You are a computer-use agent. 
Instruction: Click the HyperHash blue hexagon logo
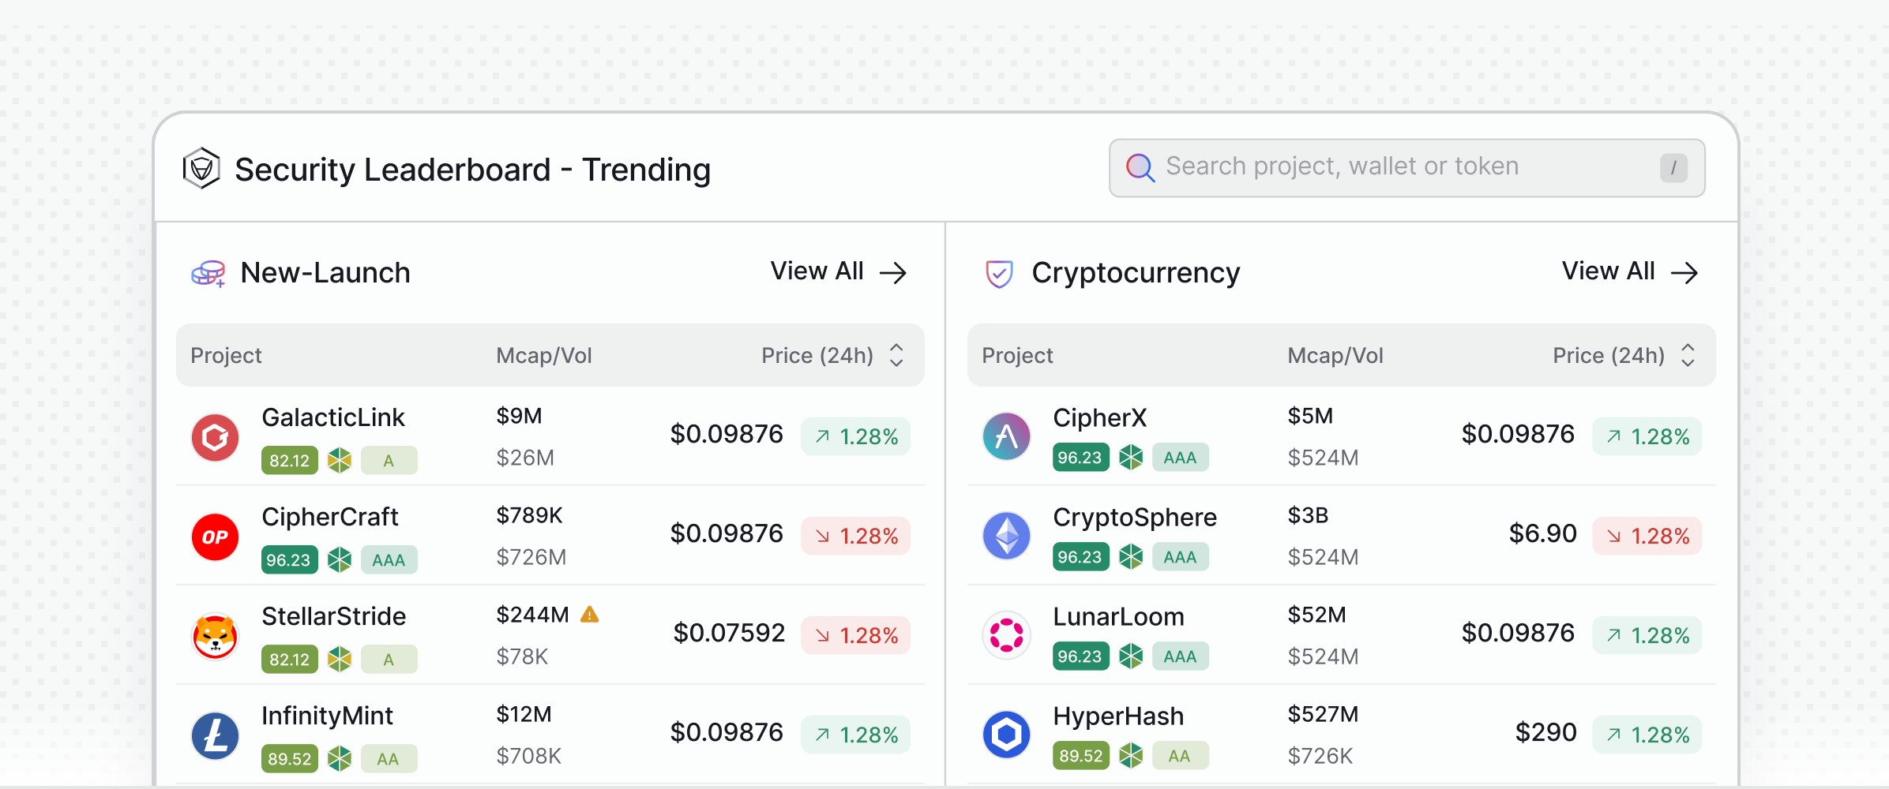(1006, 735)
